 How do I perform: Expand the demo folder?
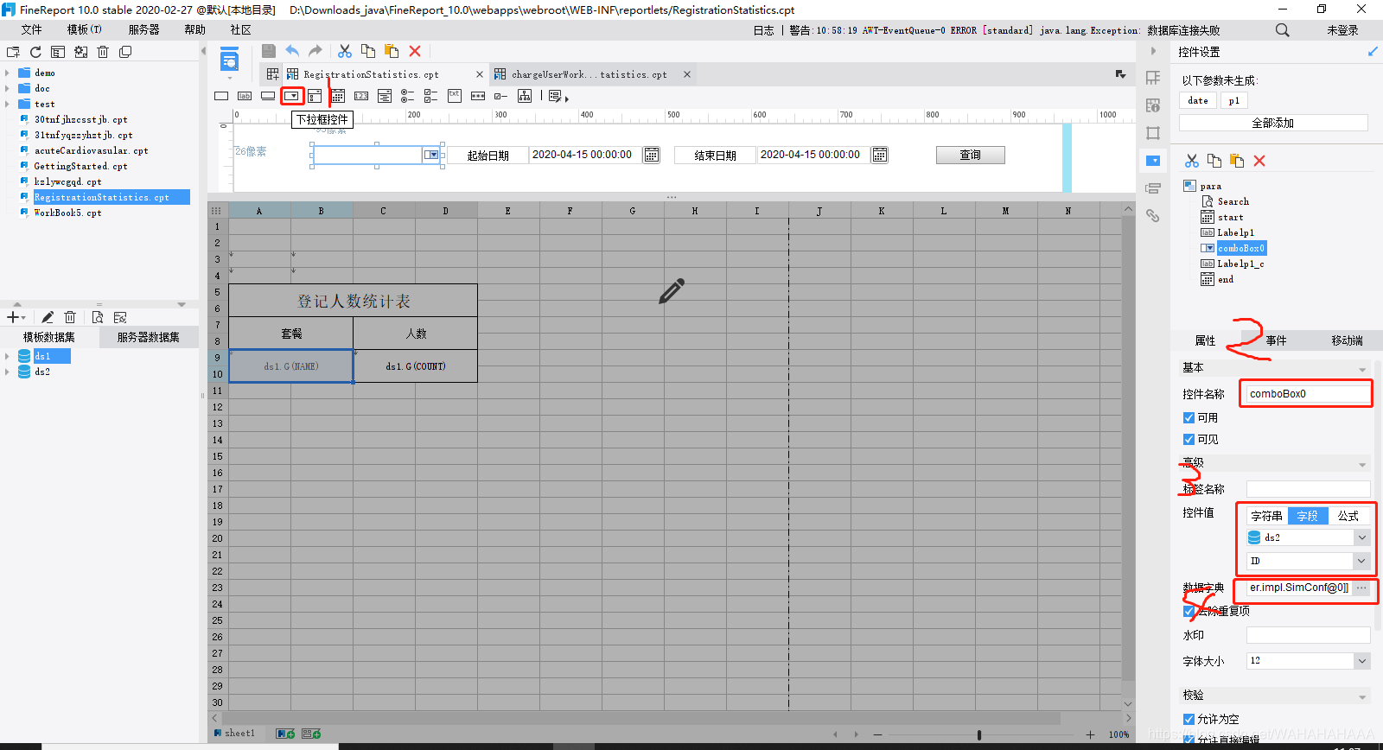point(7,73)
